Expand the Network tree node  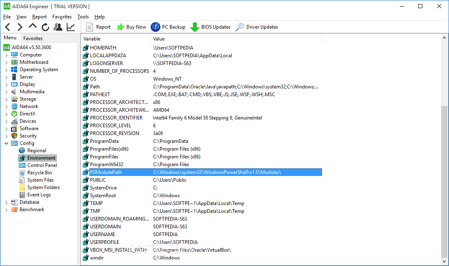pos(6,107)
